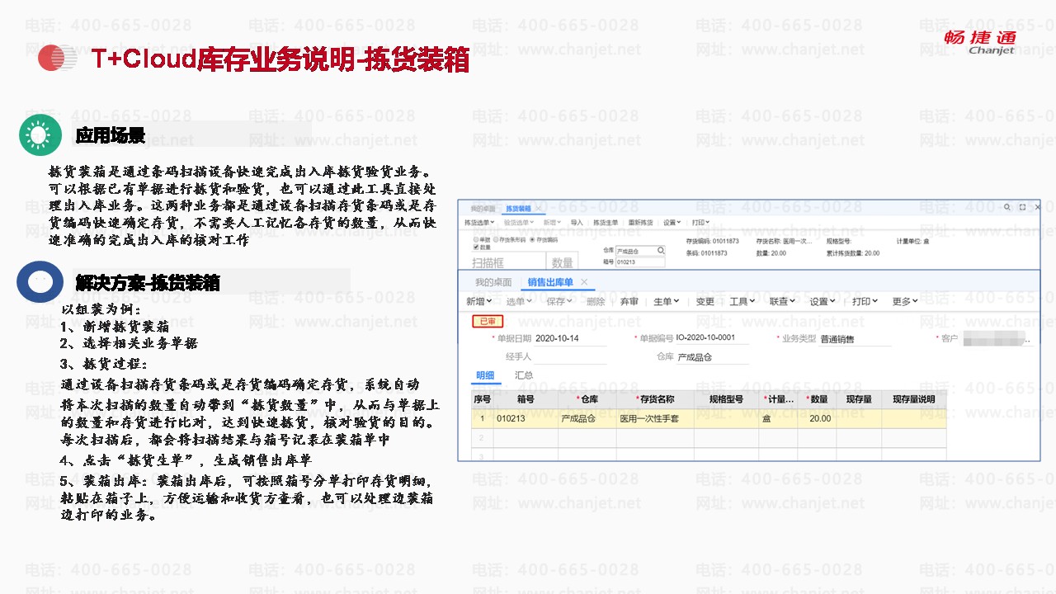Close the 拣货装箱 tab
The image size is (1056, 594).
538,209
